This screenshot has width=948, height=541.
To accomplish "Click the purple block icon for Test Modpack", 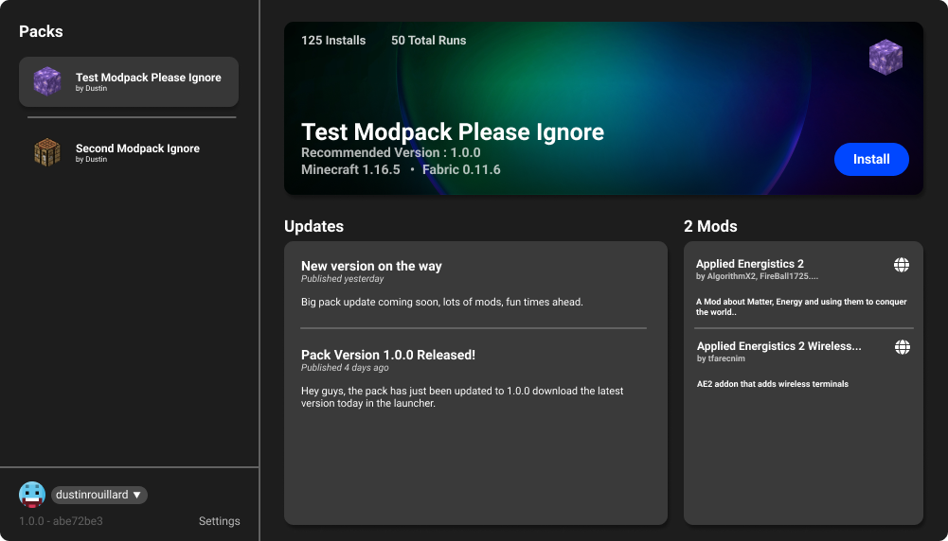I will 47,81.
